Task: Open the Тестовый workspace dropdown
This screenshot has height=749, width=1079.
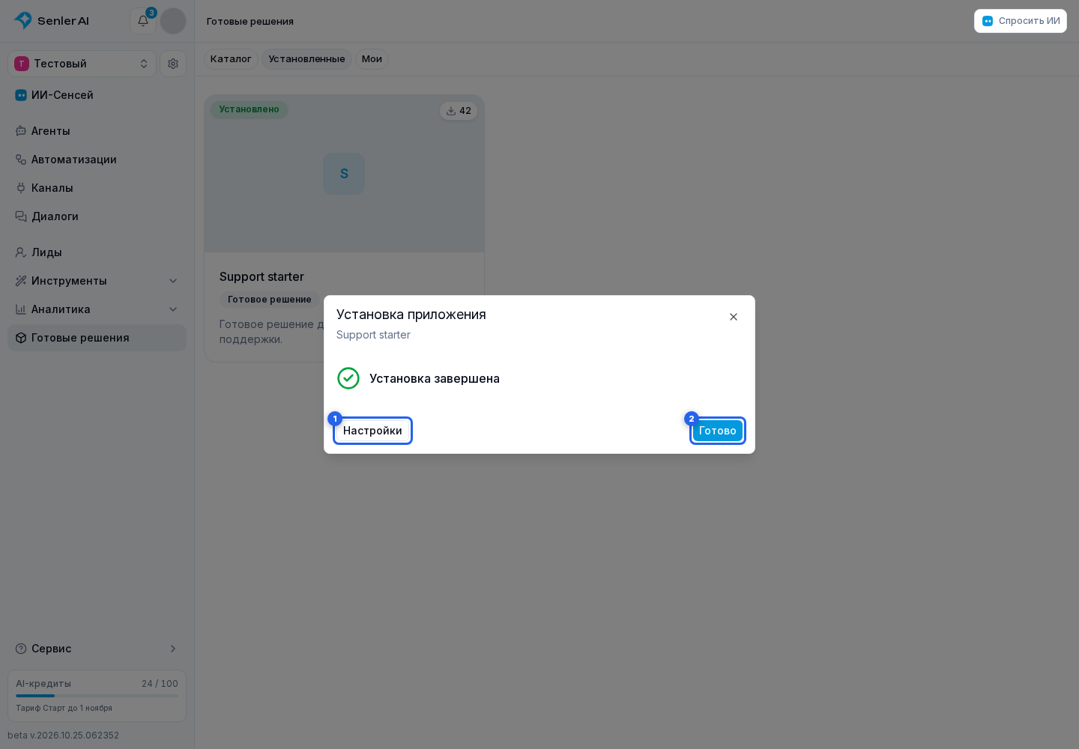Action: (82, 64)
